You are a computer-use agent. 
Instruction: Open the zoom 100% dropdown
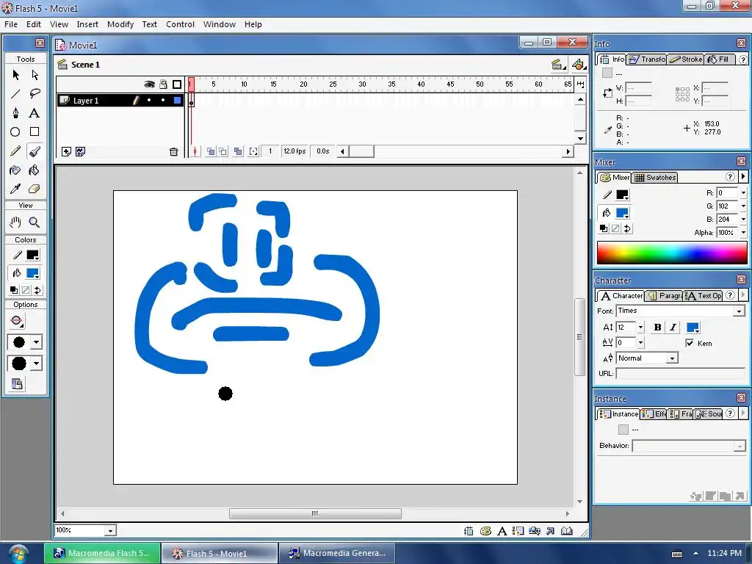tap(110, 530)
